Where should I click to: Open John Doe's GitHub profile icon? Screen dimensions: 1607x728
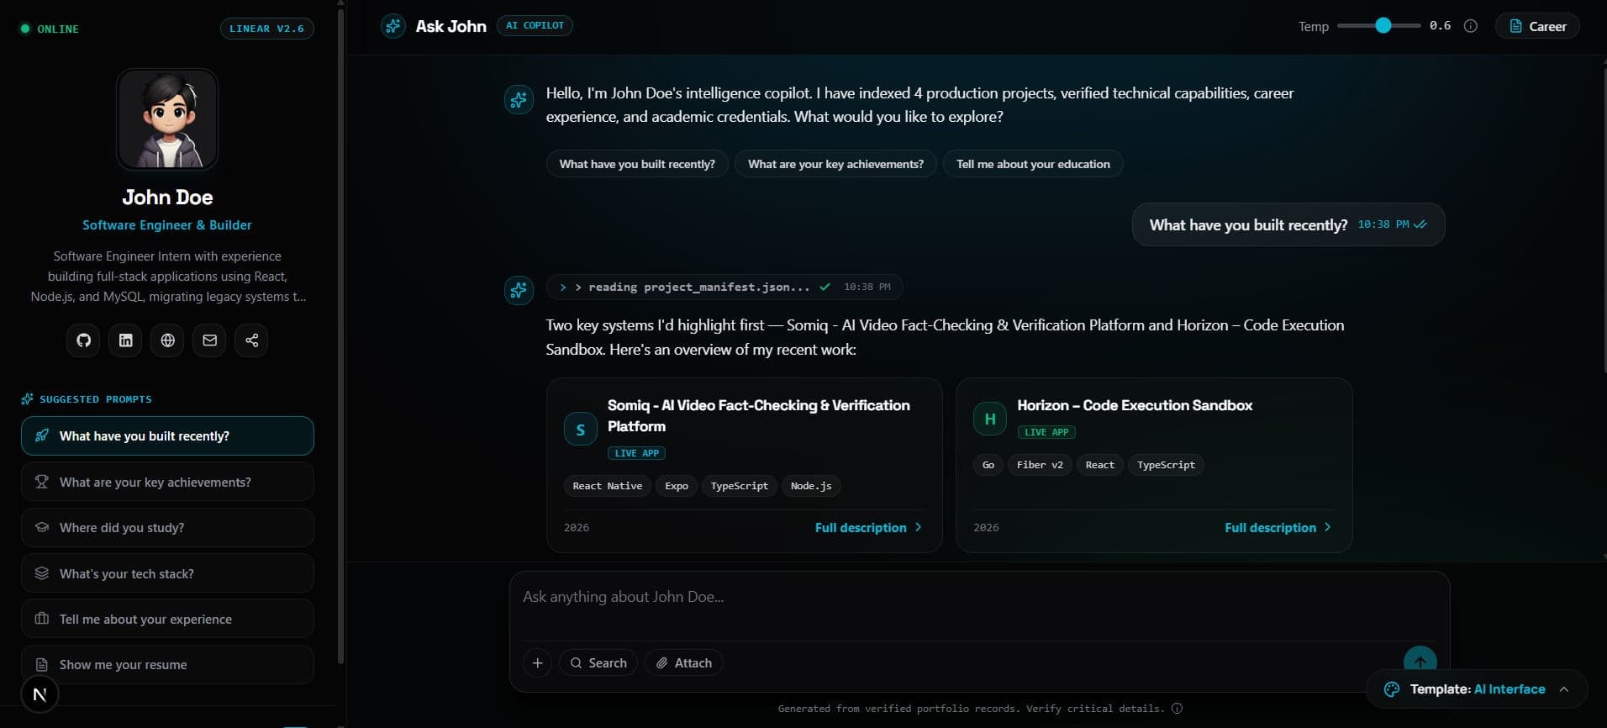coord(83,340)
